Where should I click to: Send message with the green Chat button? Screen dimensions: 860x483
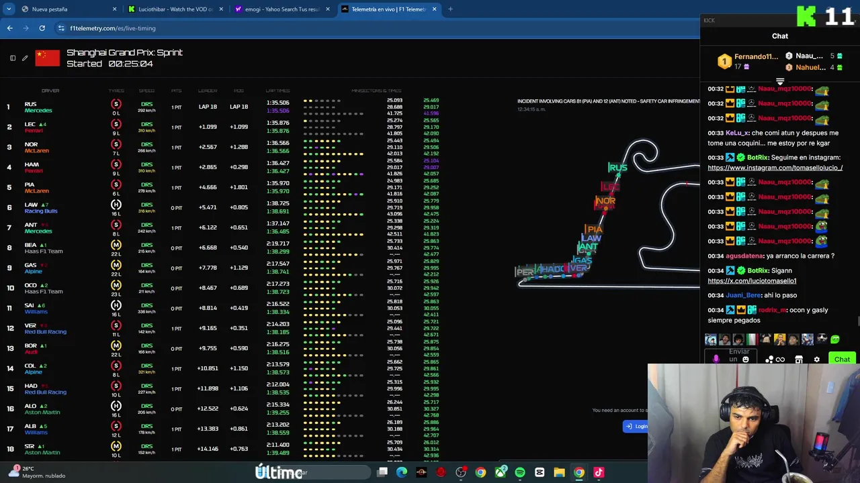tap(842, 359)
